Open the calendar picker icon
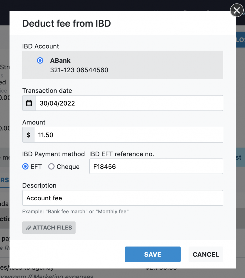 29,103
